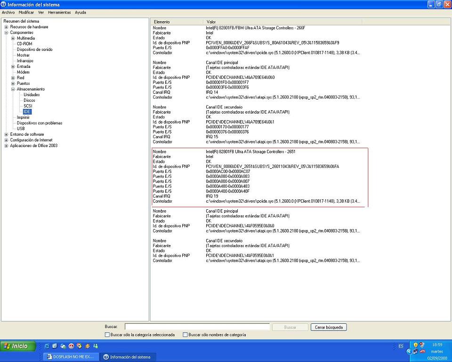452x362 pixels.
Task: Open the Ayuda menu
Action: (81, 12)
